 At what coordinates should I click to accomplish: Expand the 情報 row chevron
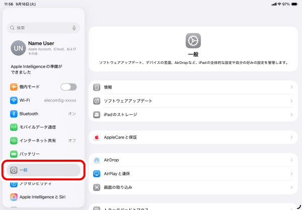(291, 87)
